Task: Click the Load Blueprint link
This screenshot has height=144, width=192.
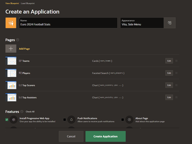Action: (28, 3)
